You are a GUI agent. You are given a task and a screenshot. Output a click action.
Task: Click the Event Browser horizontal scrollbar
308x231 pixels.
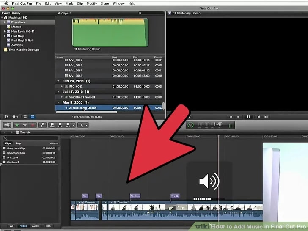tap(87, 112)
